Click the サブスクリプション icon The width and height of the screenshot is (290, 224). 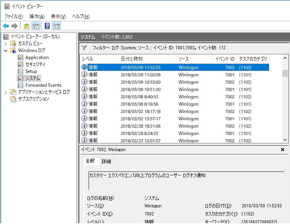(13, 99)
